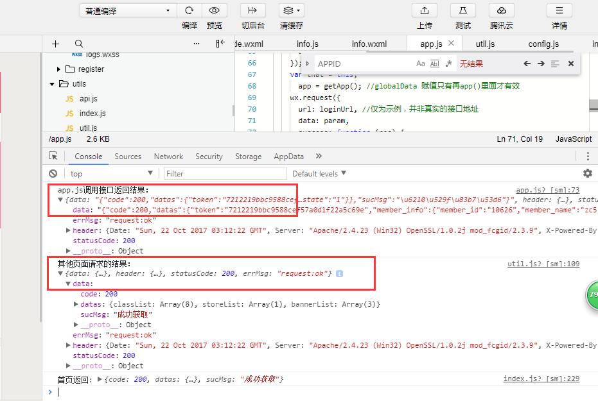598x401 pixels.
Task: Click the console prompt input line
Action: coord(324,392)
